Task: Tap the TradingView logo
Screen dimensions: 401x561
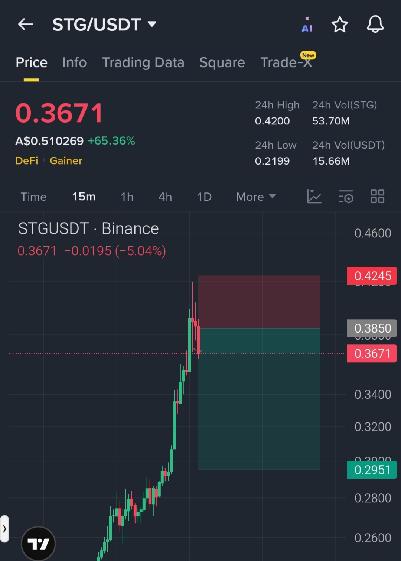Action: pyautogui.click(x=38, y=544)
